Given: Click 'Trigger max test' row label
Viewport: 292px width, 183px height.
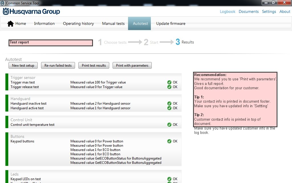Looking at the screenshot, I should [23, 82].
